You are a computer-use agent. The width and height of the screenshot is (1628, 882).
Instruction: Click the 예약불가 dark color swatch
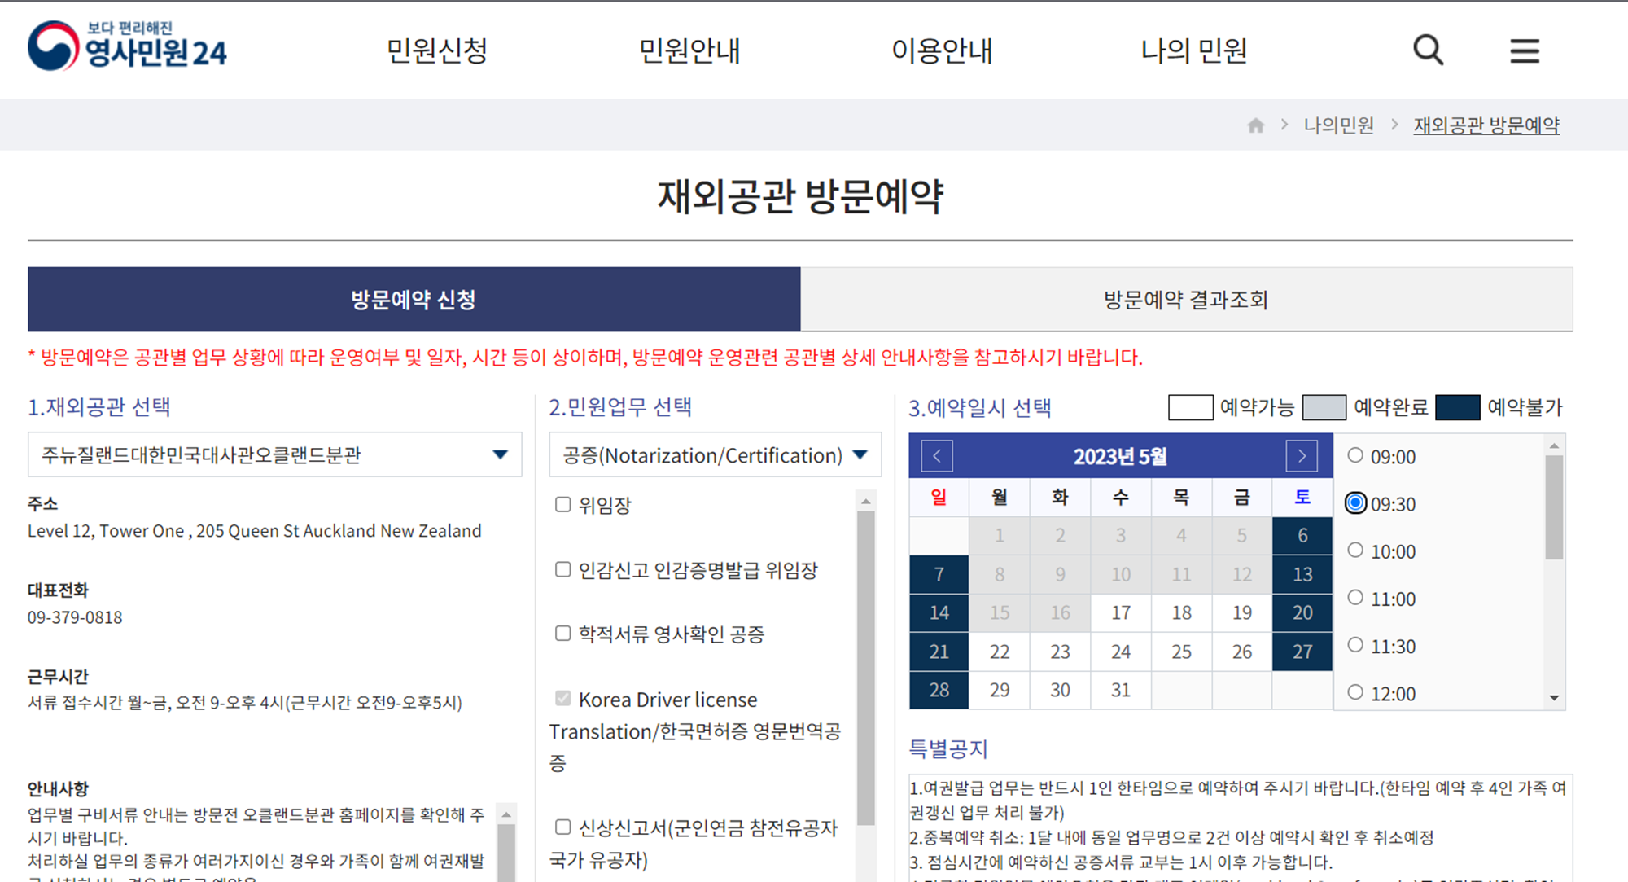click(x=1457, y=407)
